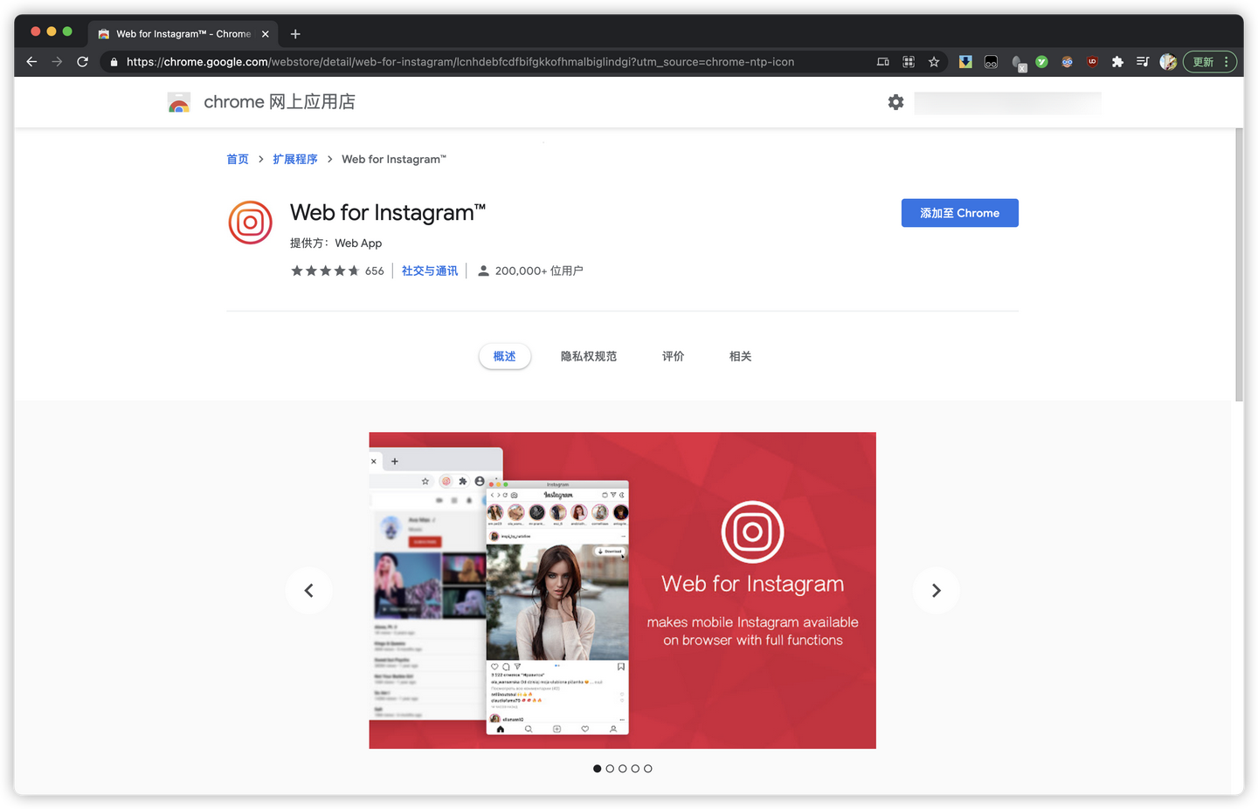Click the site security padlock icon
This screenshot has width=1258, height=809.
click(x=113, y=61)
